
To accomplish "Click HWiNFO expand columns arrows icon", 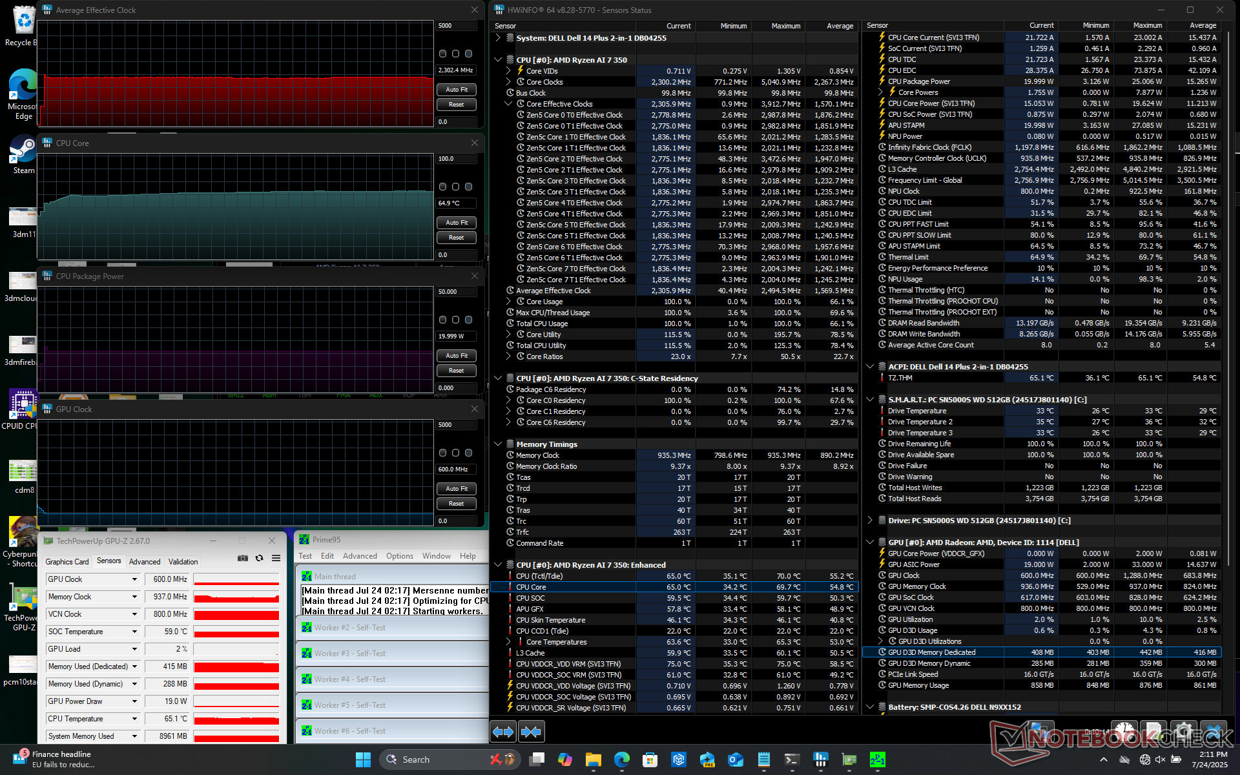I will (x=503, y=732).
